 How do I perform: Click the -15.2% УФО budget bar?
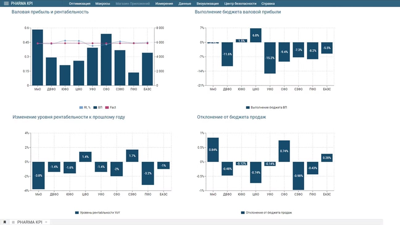270,58
